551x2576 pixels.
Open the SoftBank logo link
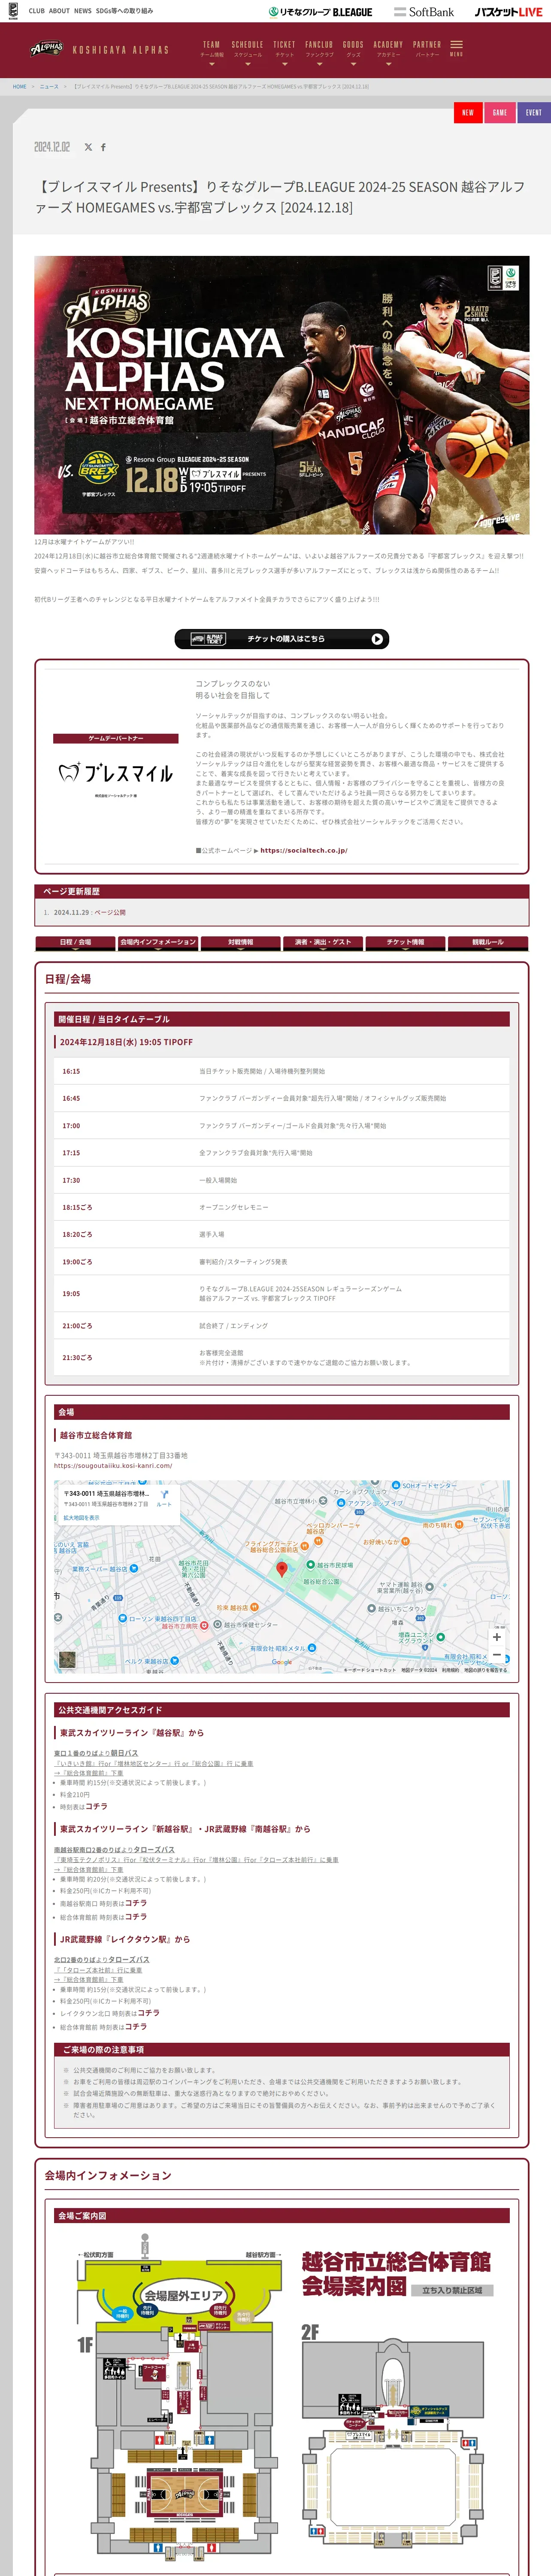coord(424,12)
